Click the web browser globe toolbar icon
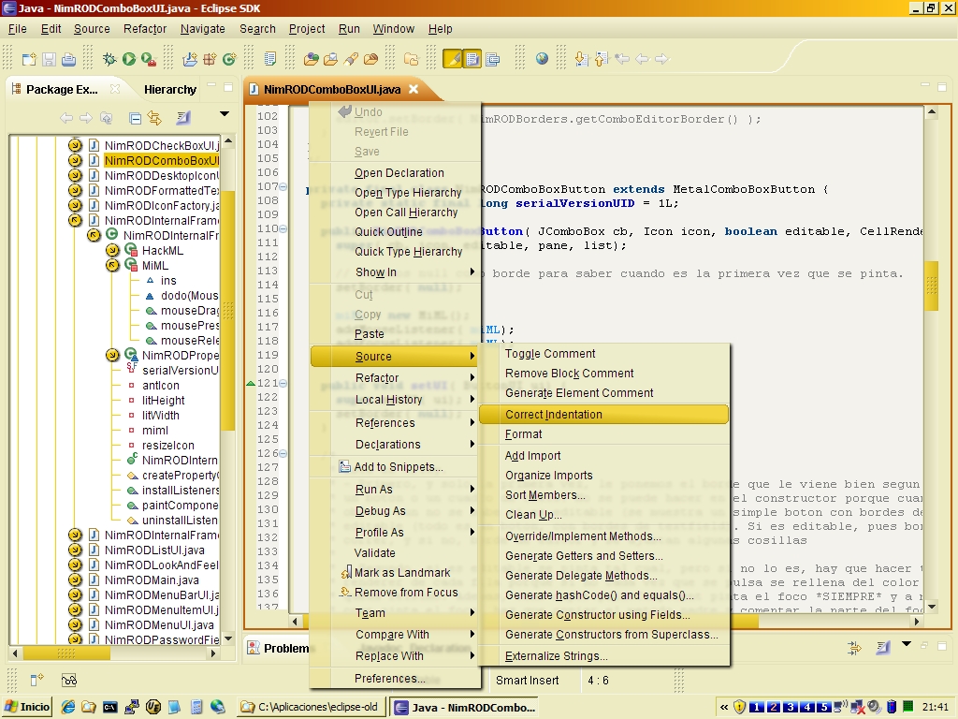Screen dimensions: 958x719 pos(542,59)
